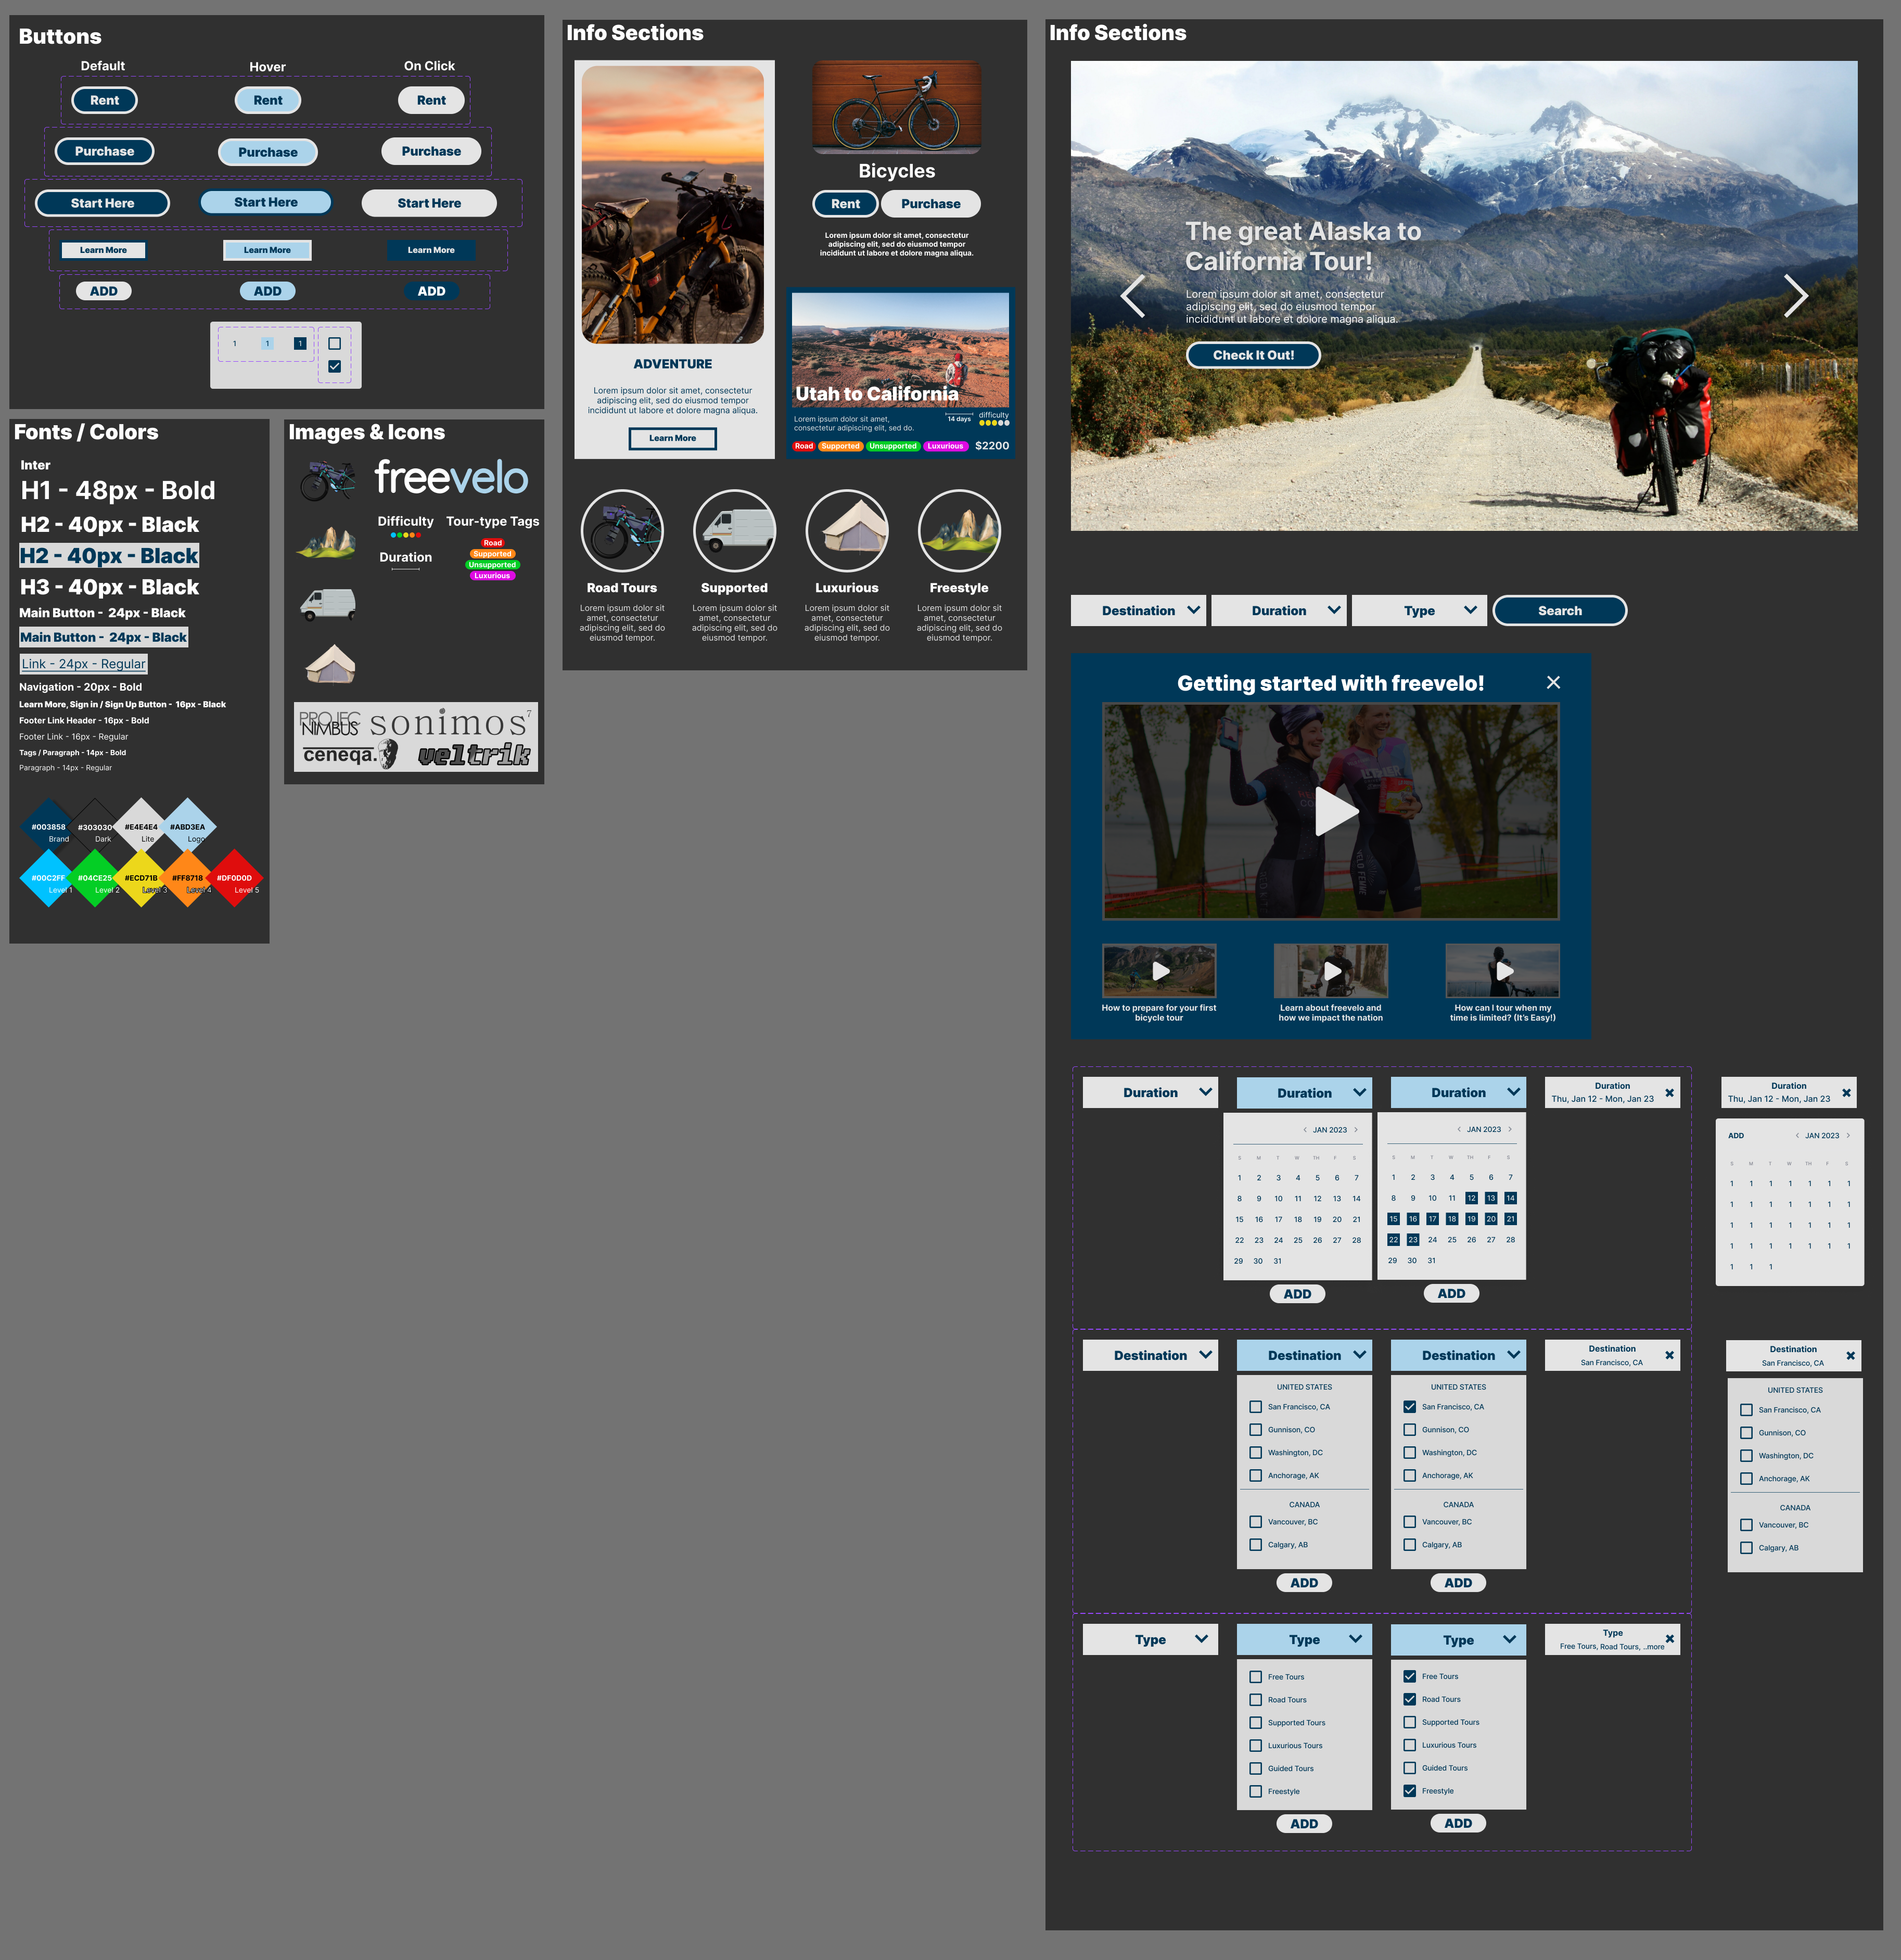This screenshot has width=1901, height=1960.
Task: Click Learn More on the Adventure card
Action: coord(673,438)
